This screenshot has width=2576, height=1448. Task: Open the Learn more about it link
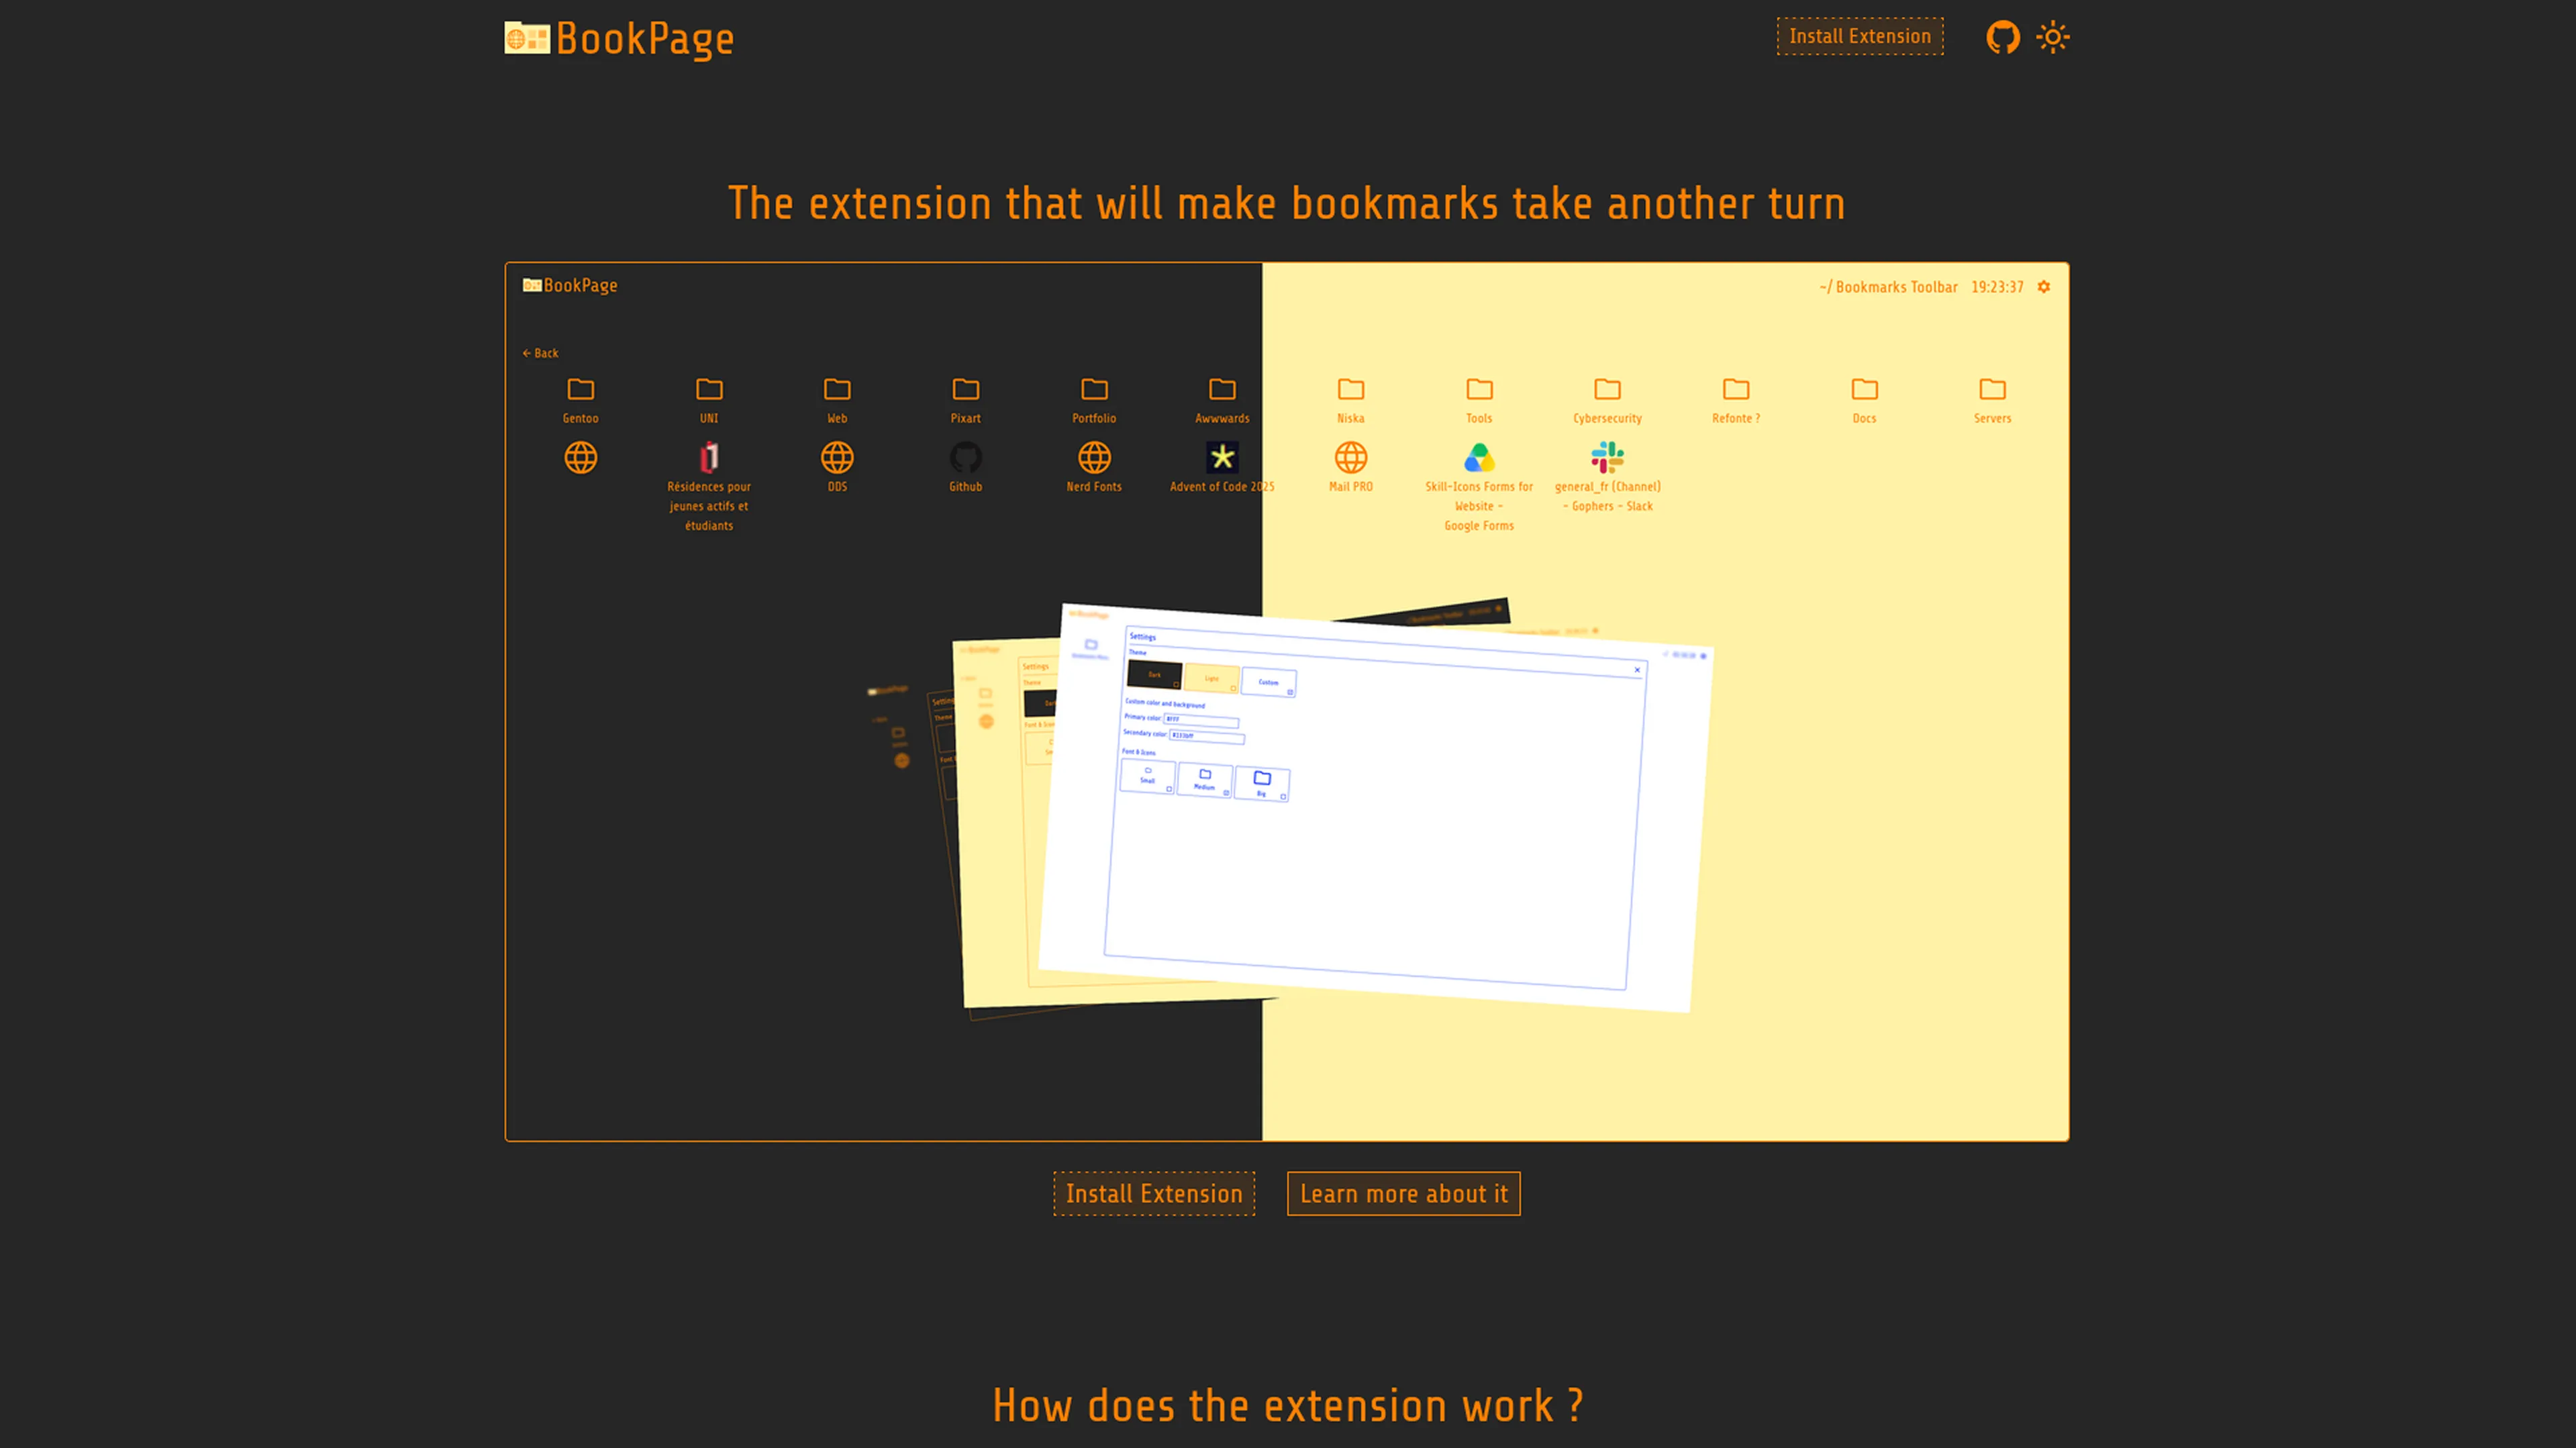pos(1403,1193)
